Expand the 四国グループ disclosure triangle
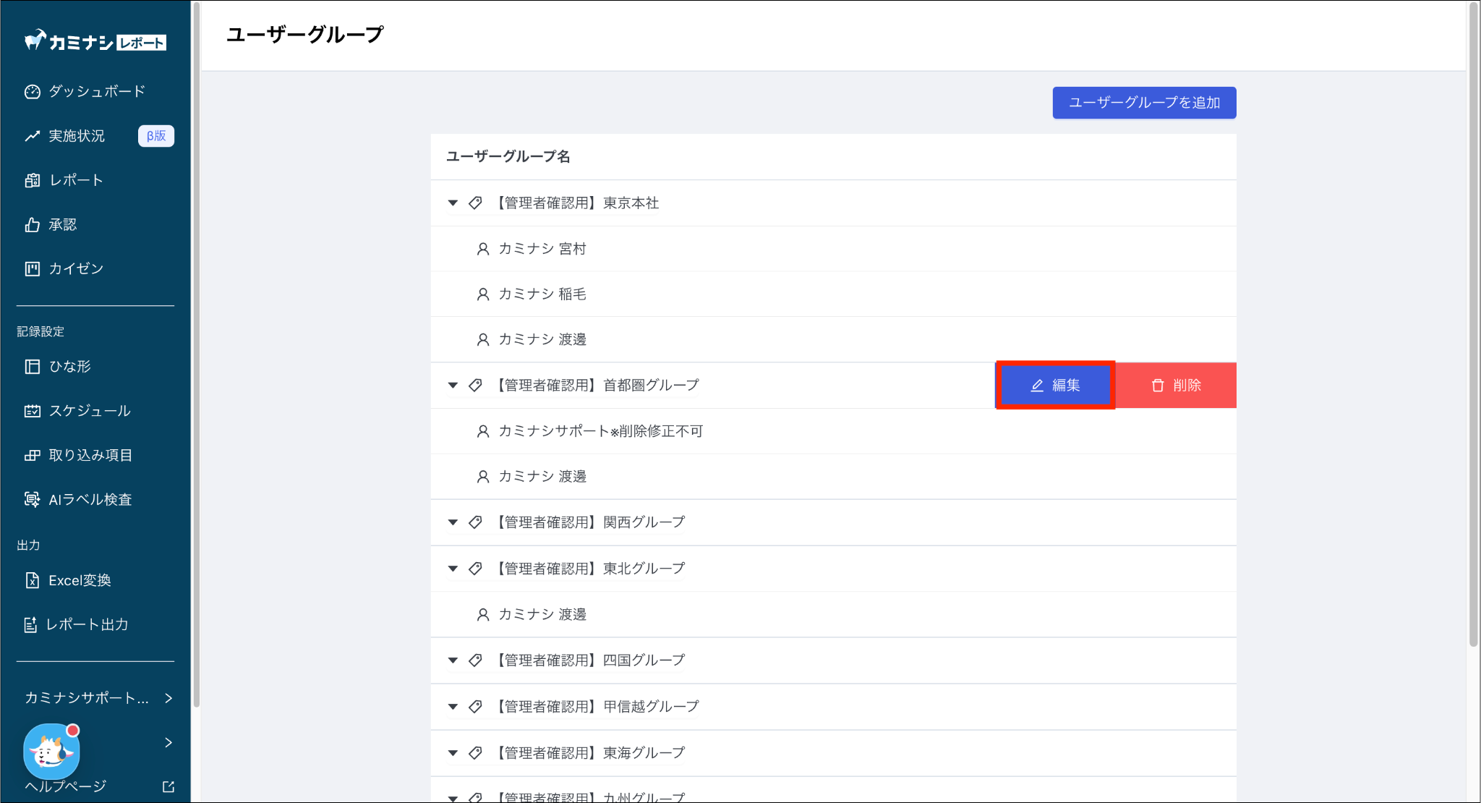 (x=453, y=660)
